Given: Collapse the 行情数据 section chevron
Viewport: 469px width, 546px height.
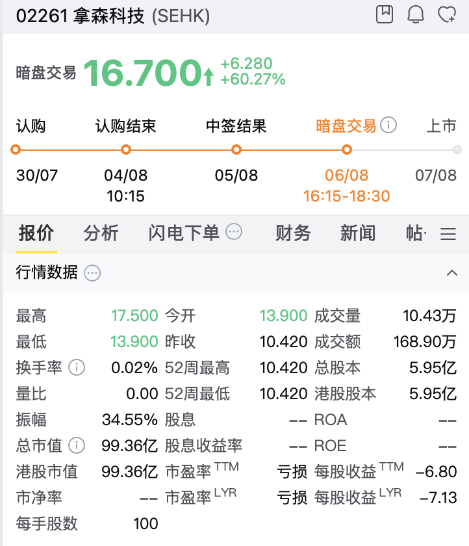Looking at the screenshot, I should pos(452,272).
